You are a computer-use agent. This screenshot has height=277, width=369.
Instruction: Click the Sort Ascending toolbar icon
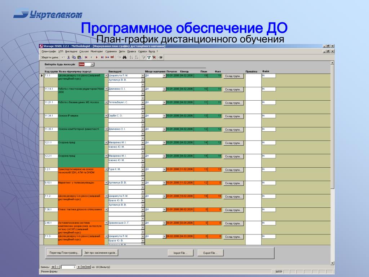(x=131, y=57)
